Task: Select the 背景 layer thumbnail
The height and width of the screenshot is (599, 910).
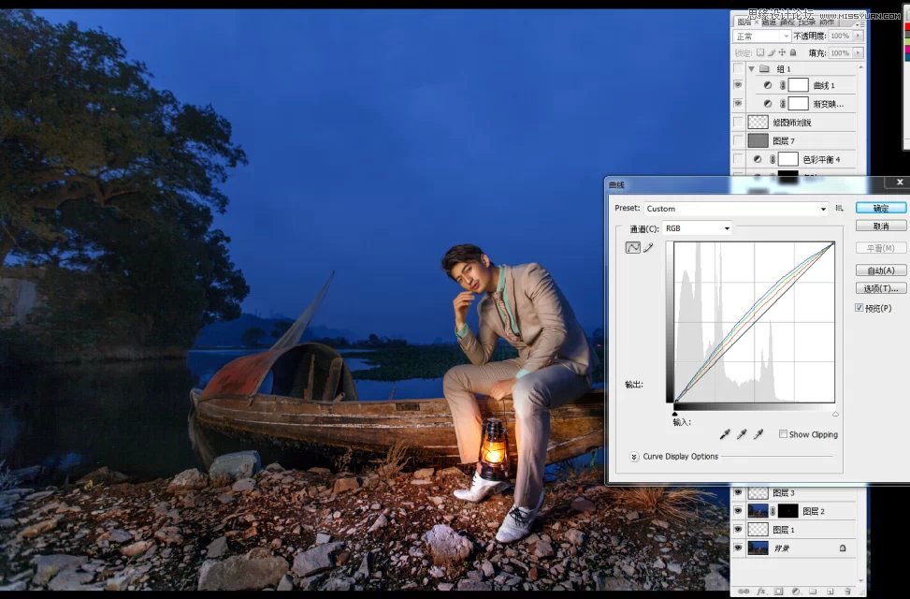Action: coord(758,548)
